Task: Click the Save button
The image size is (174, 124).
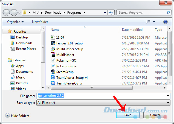Action: pos(128,115)
